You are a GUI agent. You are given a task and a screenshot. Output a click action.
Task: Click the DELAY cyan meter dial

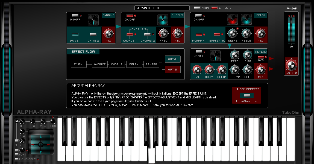click(x=246, y=19)
